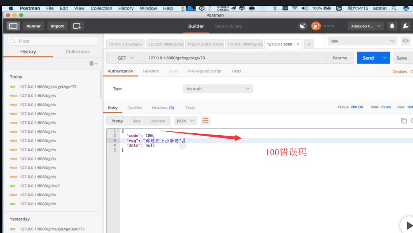Open the notifications bell

(392, 26)
